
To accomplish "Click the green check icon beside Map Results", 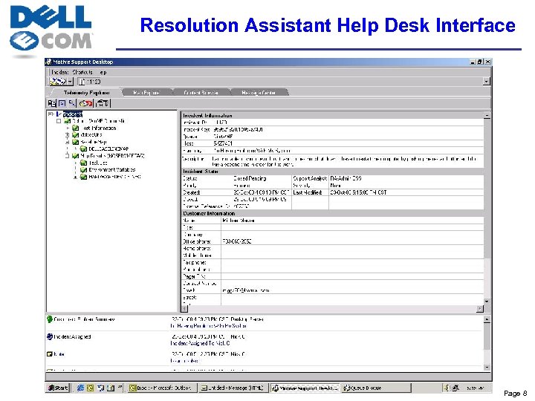I will [75, 156].
